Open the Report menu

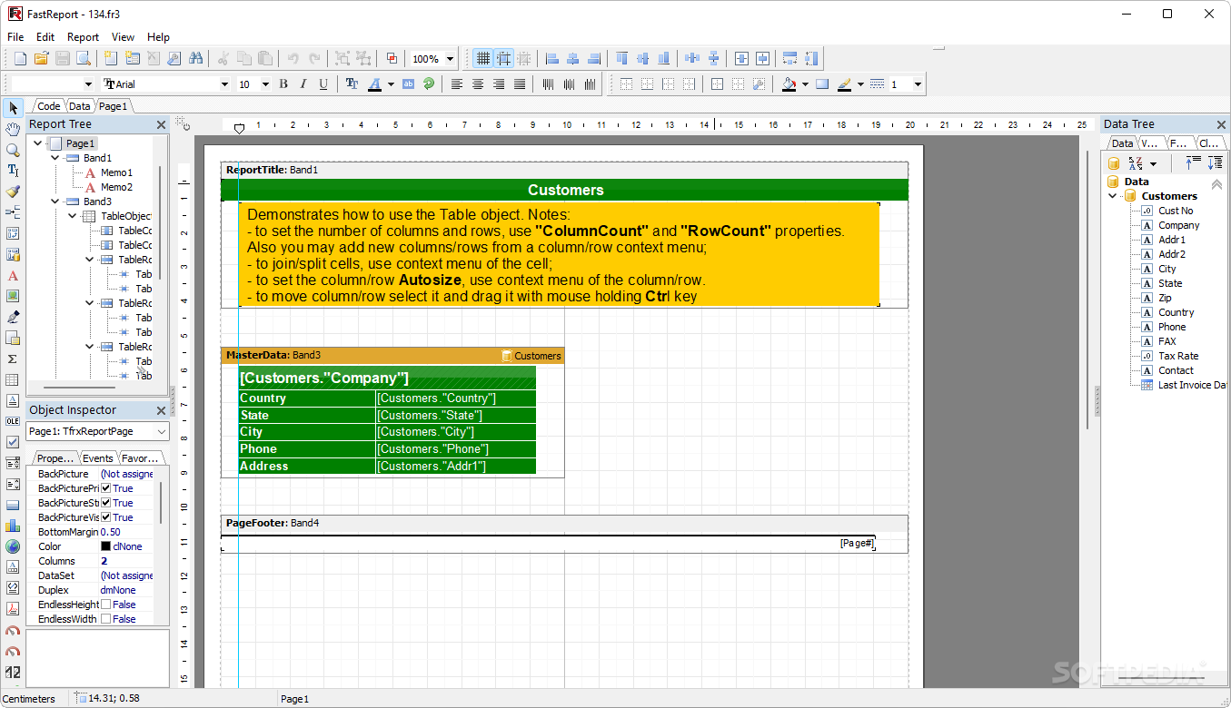click(x=83, y=37)
